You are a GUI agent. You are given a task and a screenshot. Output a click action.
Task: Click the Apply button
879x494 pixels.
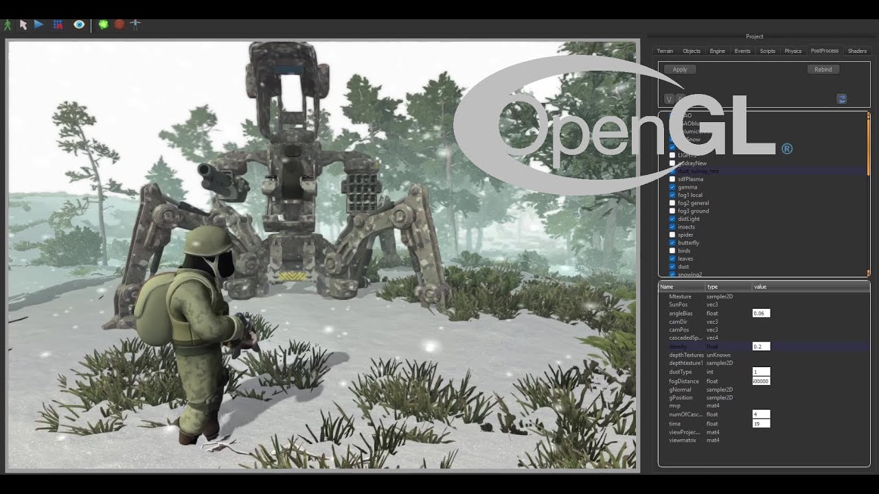pos(680,69)
